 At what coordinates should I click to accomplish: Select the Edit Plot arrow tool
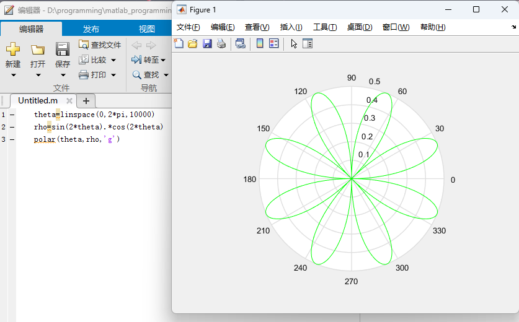294,43
